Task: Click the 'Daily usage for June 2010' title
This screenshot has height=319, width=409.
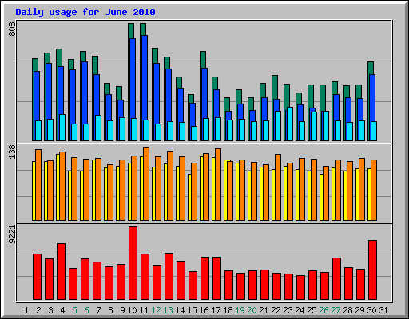Action: pyautogui.click(x=85, y=12)
